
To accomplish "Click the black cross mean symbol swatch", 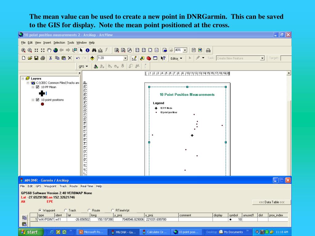I will click(42, 93).
